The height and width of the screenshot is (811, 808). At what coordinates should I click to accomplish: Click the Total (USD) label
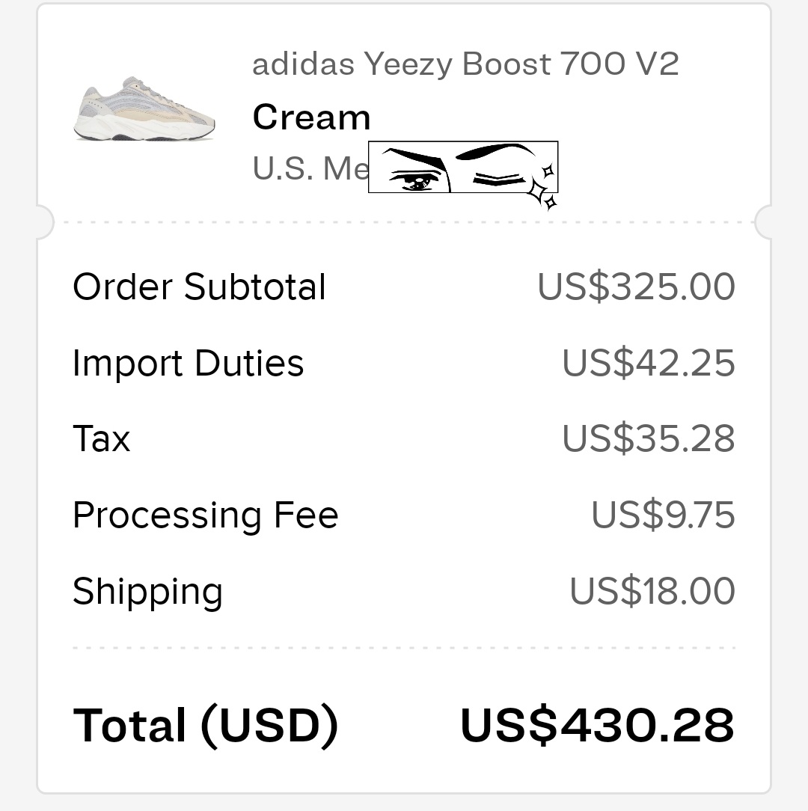pyautogui.click(x=206, y=724)
